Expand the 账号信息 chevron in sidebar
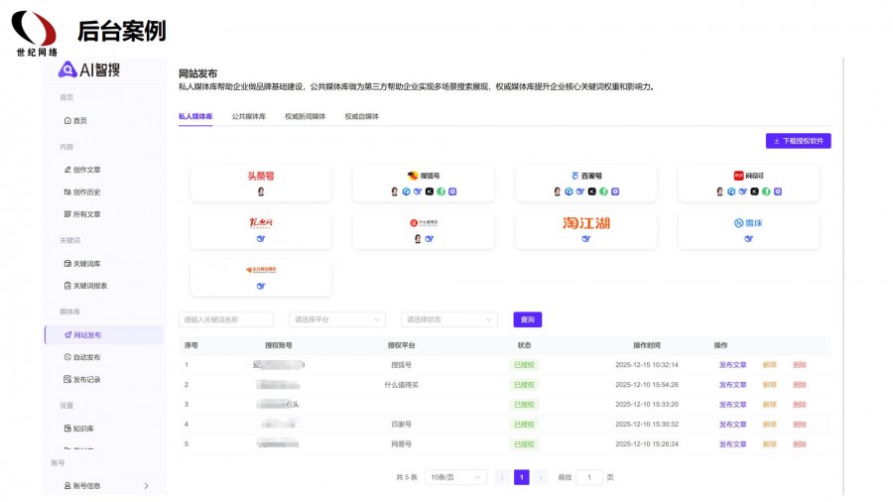The width and height of the screenshot is (893, 502). tap(146, 485)
